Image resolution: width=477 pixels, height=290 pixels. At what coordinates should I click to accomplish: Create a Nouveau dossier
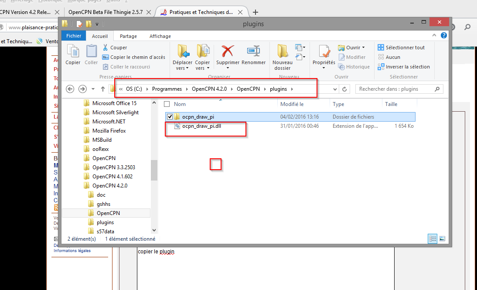coord(282,57)
